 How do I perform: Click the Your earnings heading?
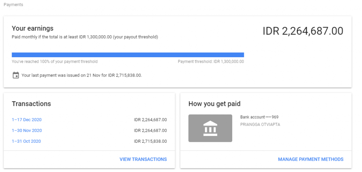[x=33, y=28]
